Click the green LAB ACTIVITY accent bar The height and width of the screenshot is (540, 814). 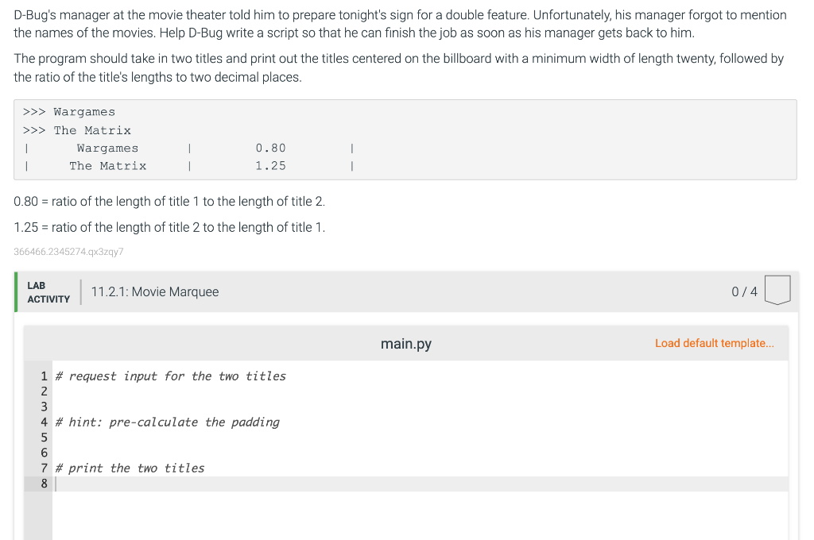point(14,291)
